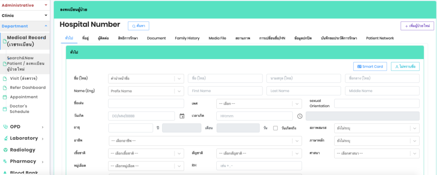Switch to the Family History tab
This screenshot has height=175, width=437.
coord(187,38)
